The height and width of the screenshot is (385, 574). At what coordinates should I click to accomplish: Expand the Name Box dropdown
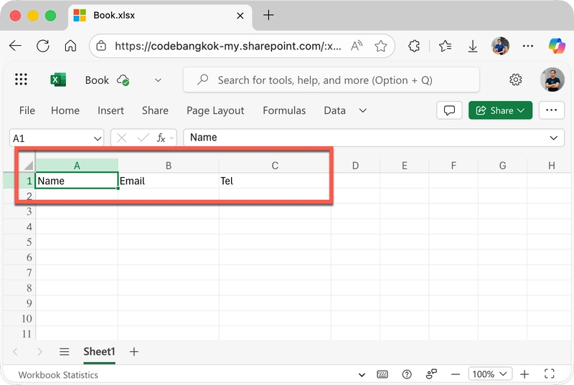(98, 138)
